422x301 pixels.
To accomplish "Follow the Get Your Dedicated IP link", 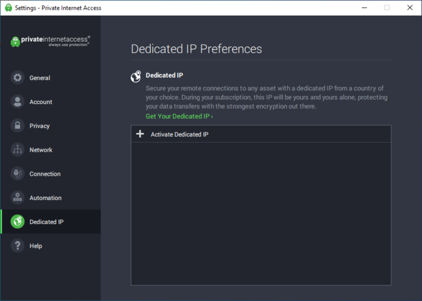I will [x=179, y=116].
